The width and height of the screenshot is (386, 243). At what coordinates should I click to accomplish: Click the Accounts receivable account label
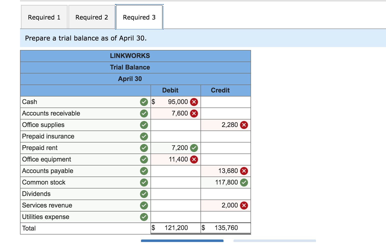(51, 113)
